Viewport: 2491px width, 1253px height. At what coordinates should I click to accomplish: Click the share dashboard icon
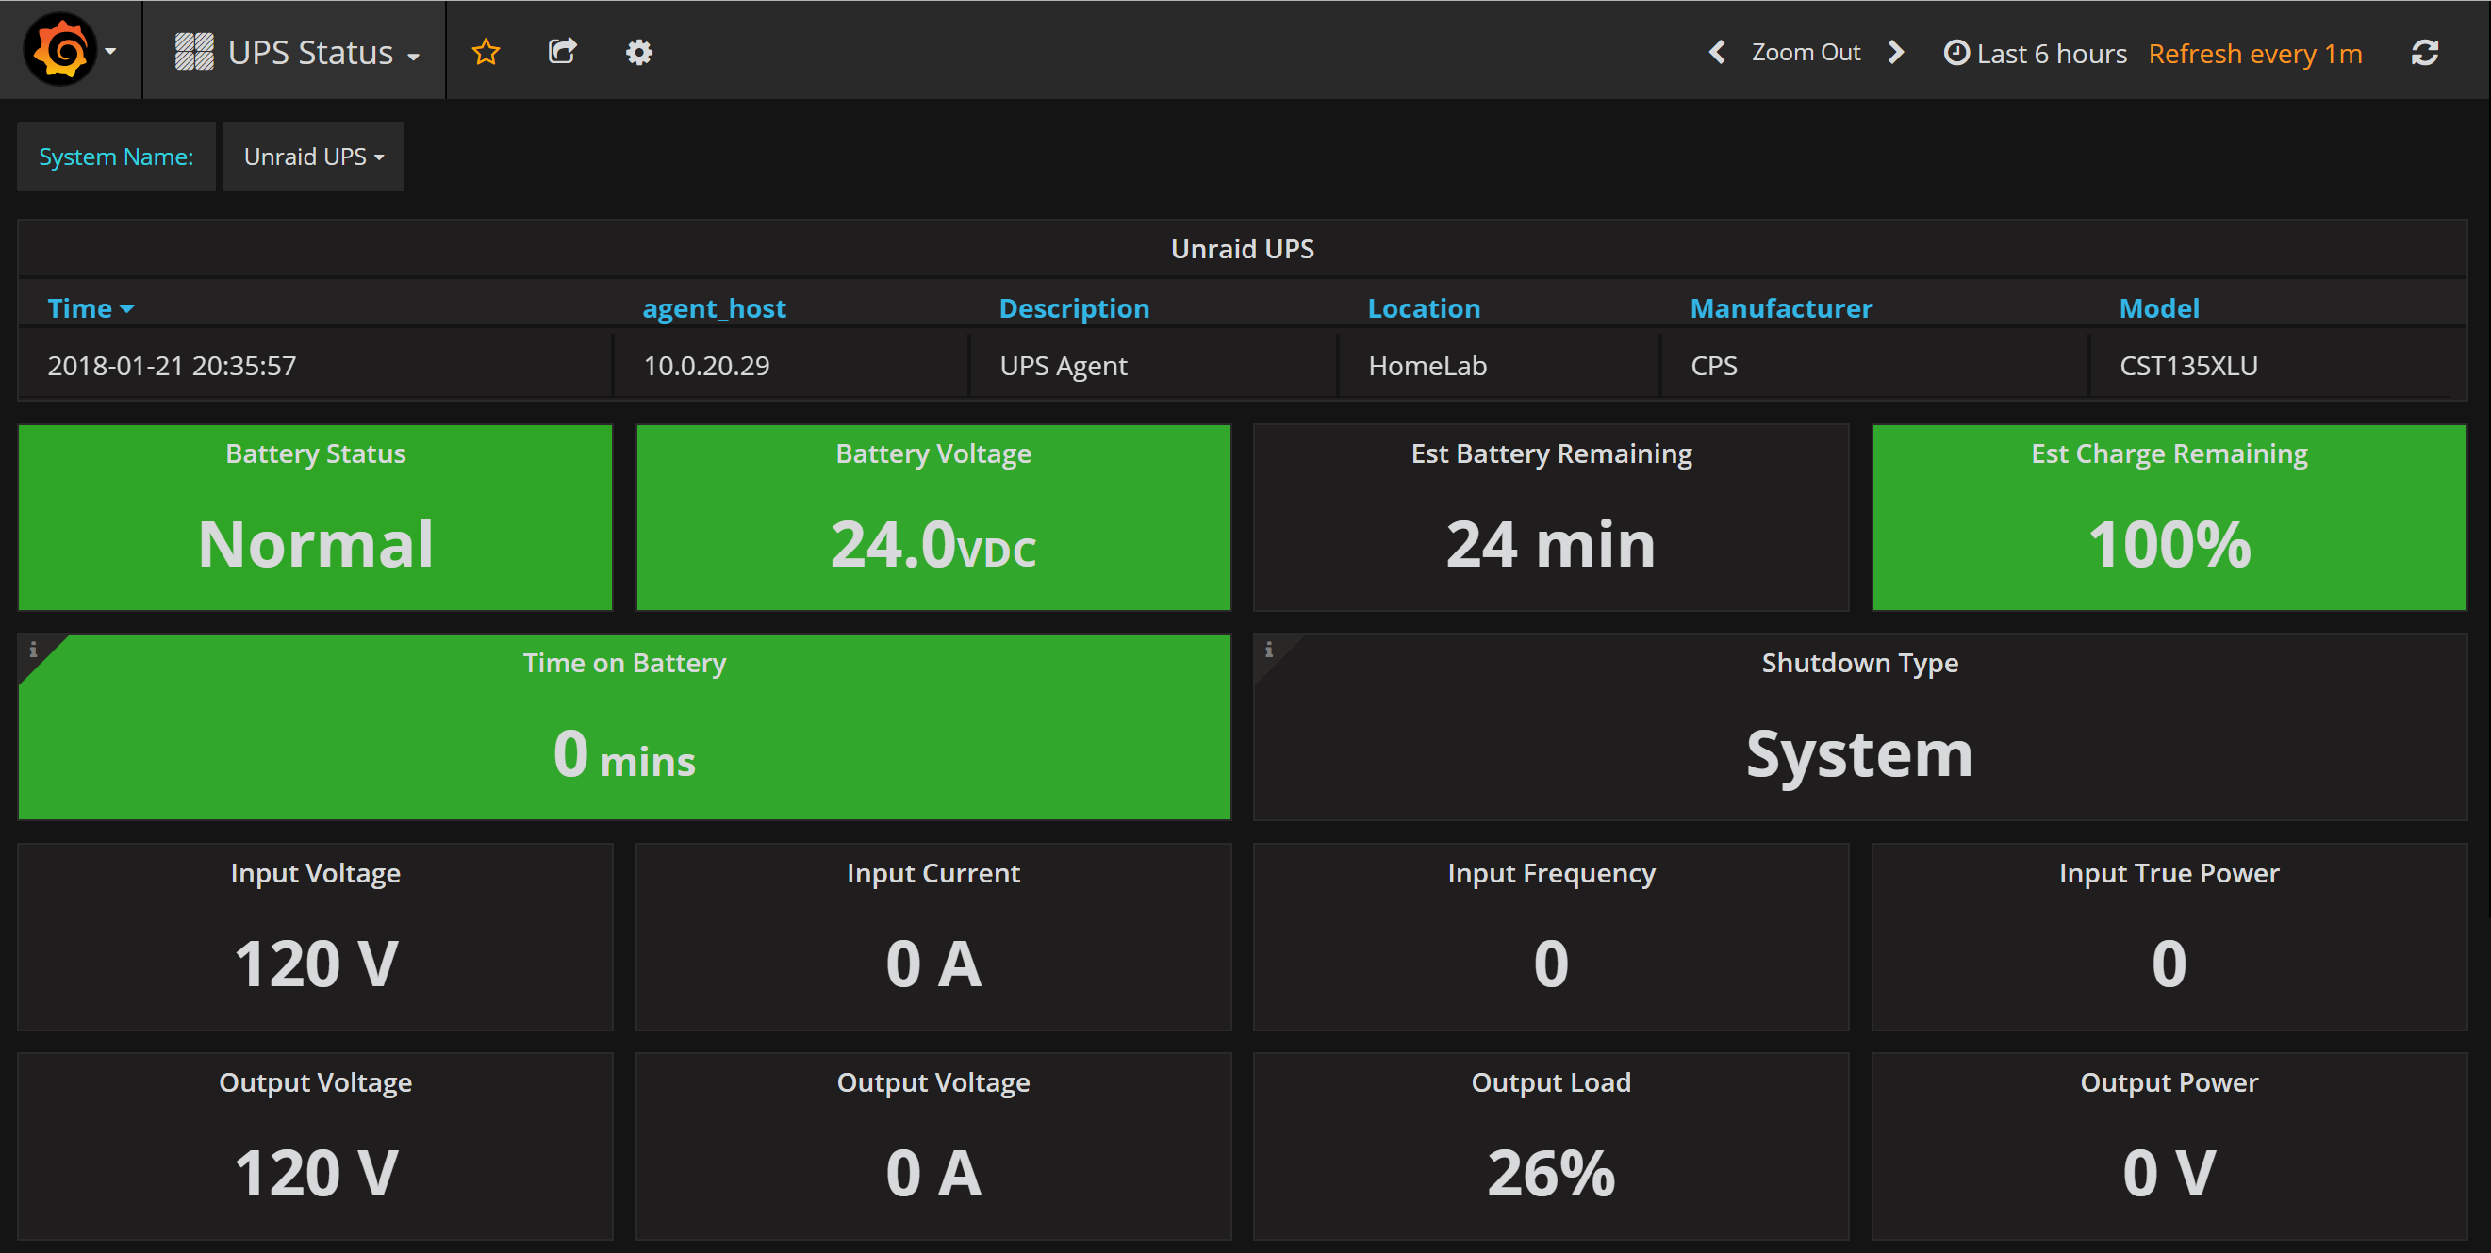point(562,52)
